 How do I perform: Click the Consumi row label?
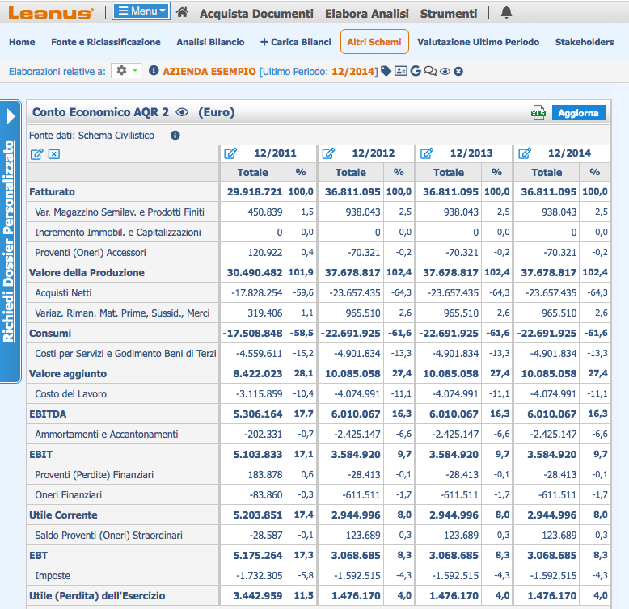click(50, 334)
